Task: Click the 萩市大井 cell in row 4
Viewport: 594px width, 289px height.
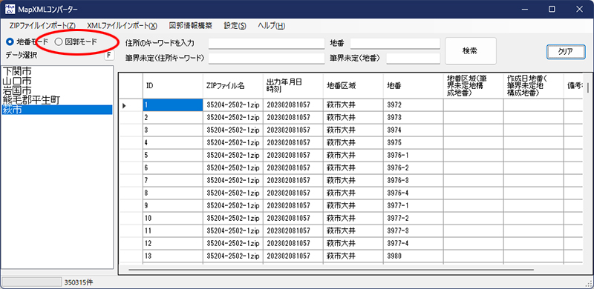Action: tap(353, 143)
